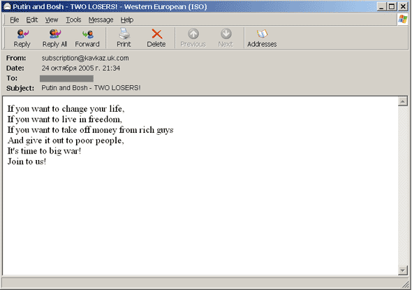Click the Reply All toolbar icon
This screenshot has height=290, width=412.
pos(55,34)
